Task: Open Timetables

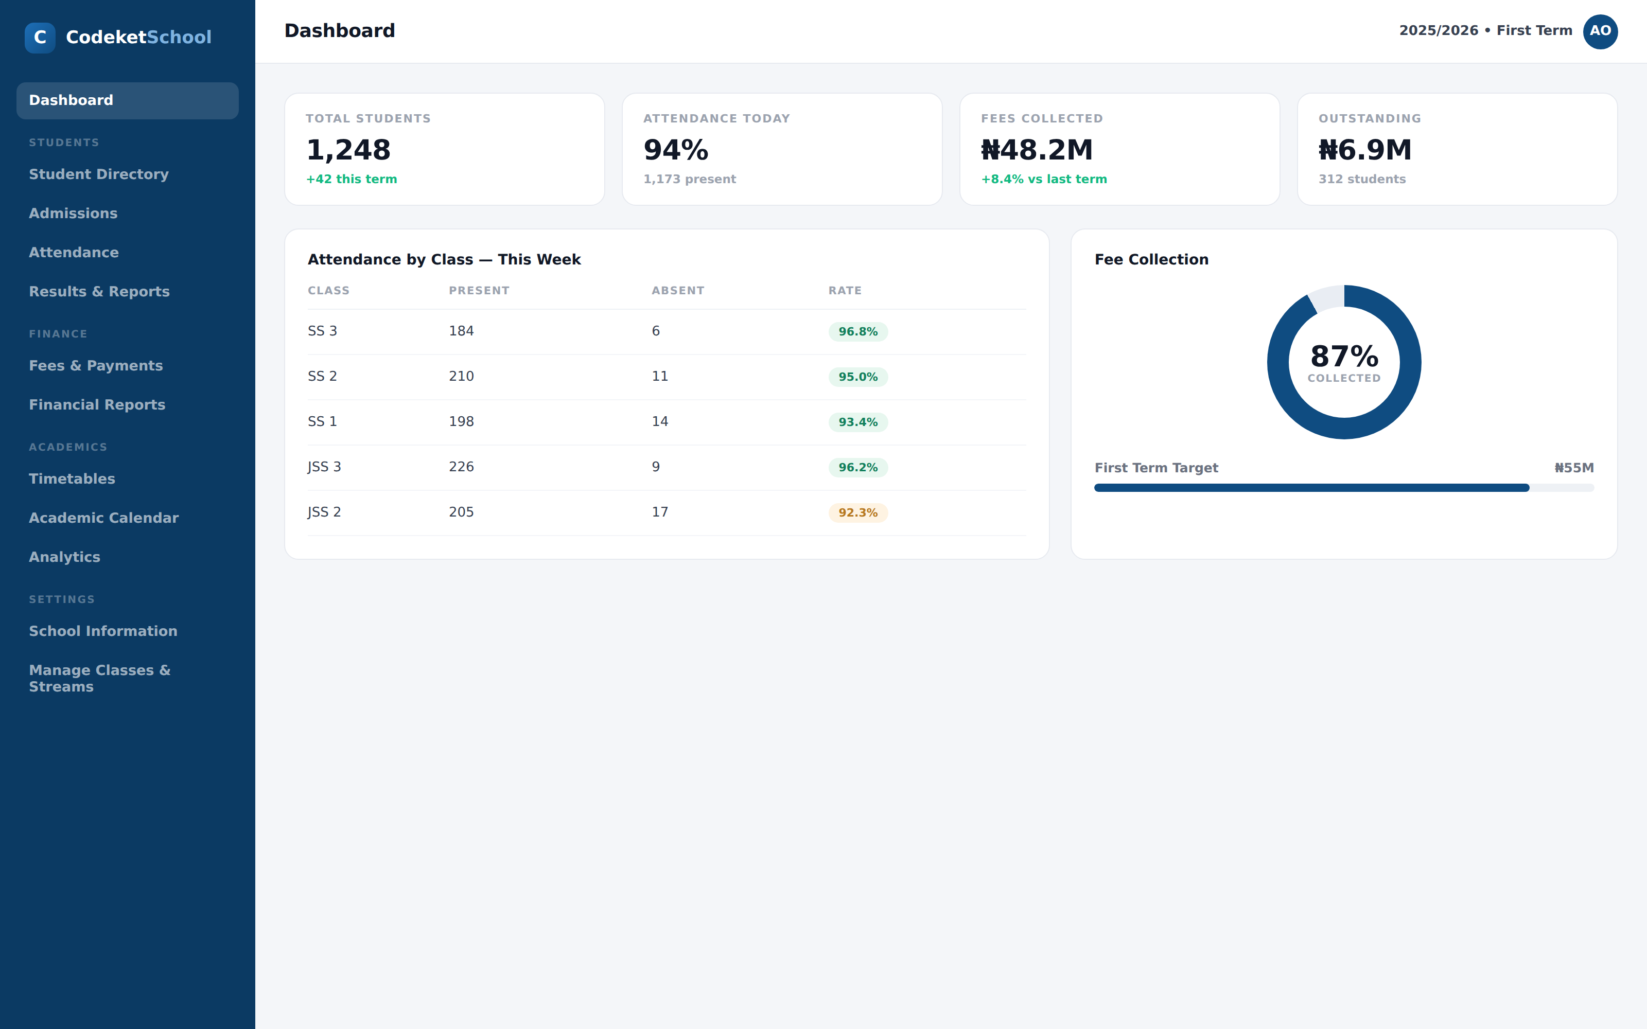Action: click(127, 479)
